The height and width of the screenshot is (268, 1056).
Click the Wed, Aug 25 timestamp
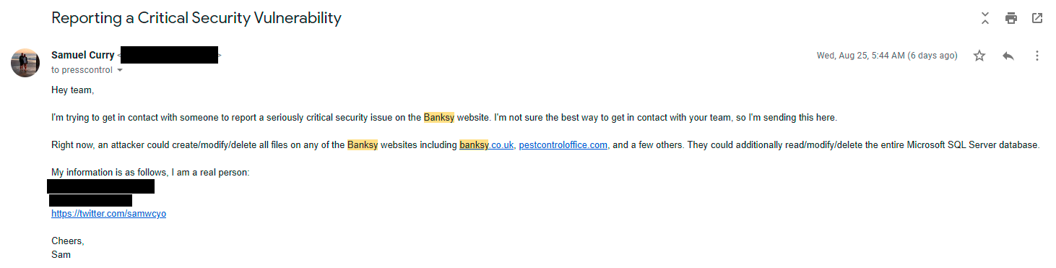click(887, 56)
